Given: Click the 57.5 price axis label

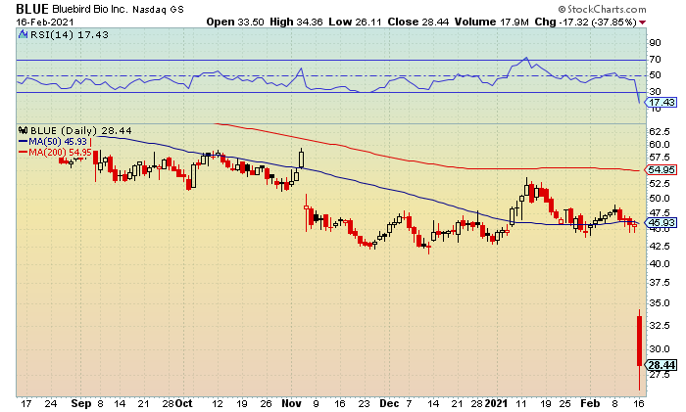Looking at the screenshot, I should [660, 158].
